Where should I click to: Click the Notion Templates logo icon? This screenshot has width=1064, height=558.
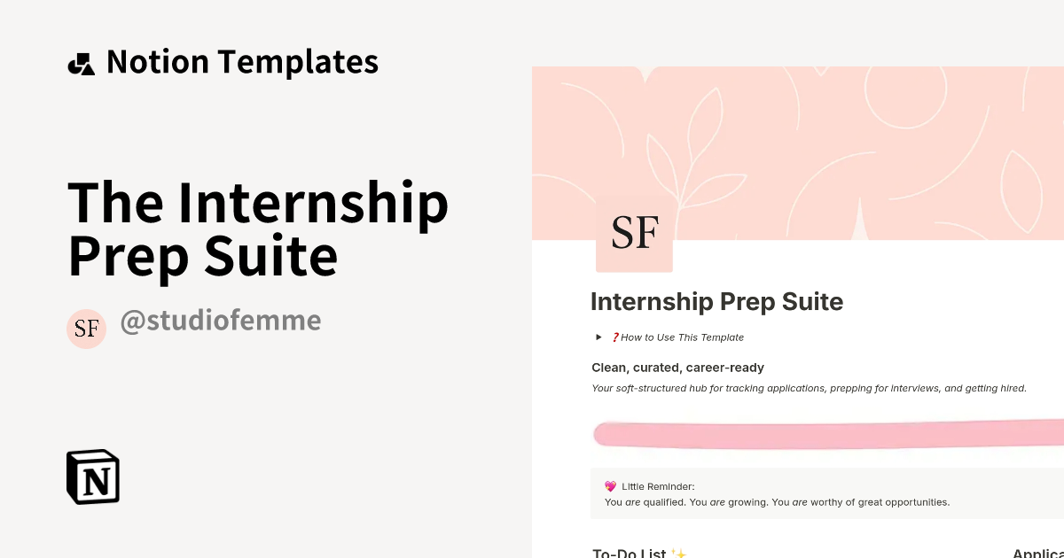[x=81, y=61]
